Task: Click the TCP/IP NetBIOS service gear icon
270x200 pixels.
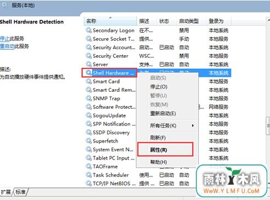Action: (x=89, y=183)
